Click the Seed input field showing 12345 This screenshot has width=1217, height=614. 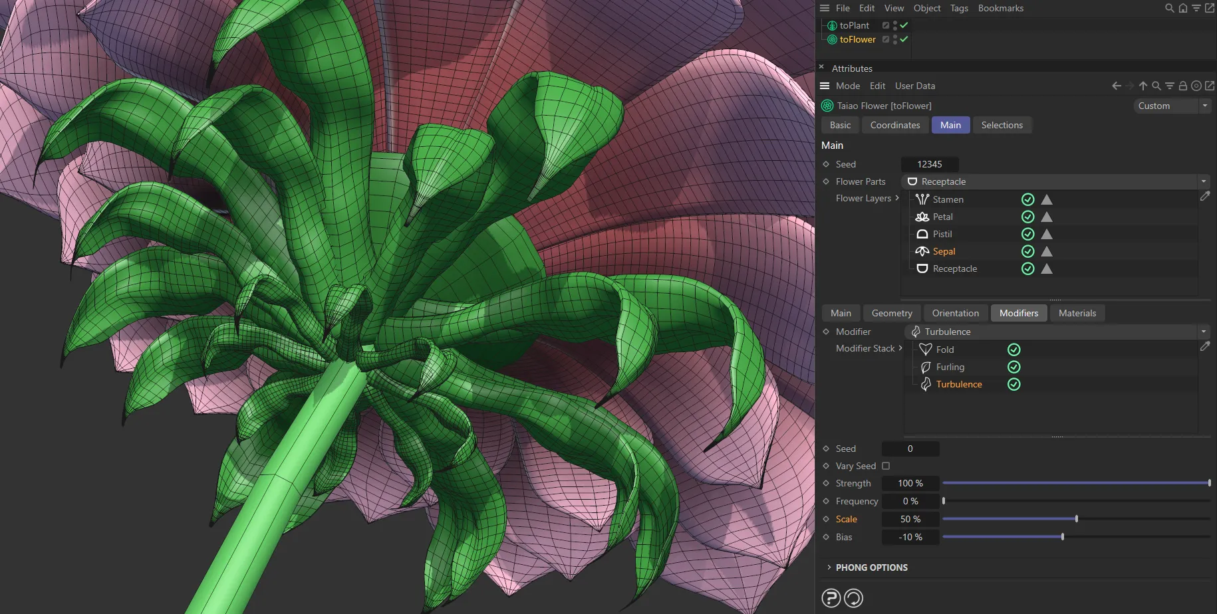[x=930, y=164]
